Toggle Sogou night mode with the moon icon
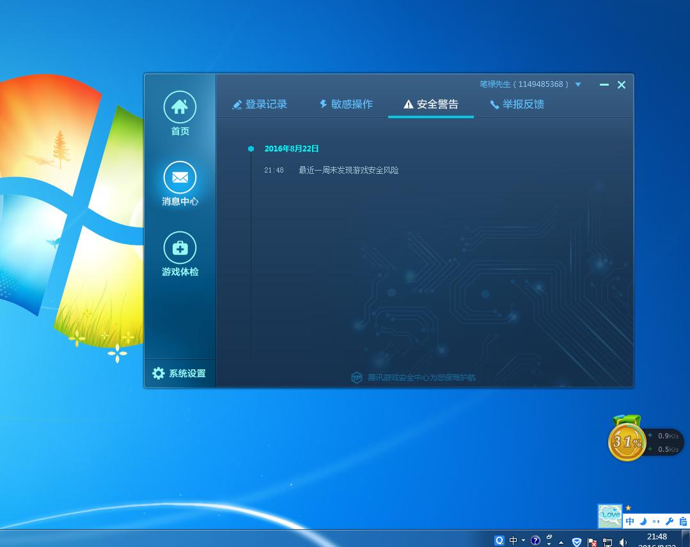The height and width of the screenshot is (547, 690). (x=642, y=521)
